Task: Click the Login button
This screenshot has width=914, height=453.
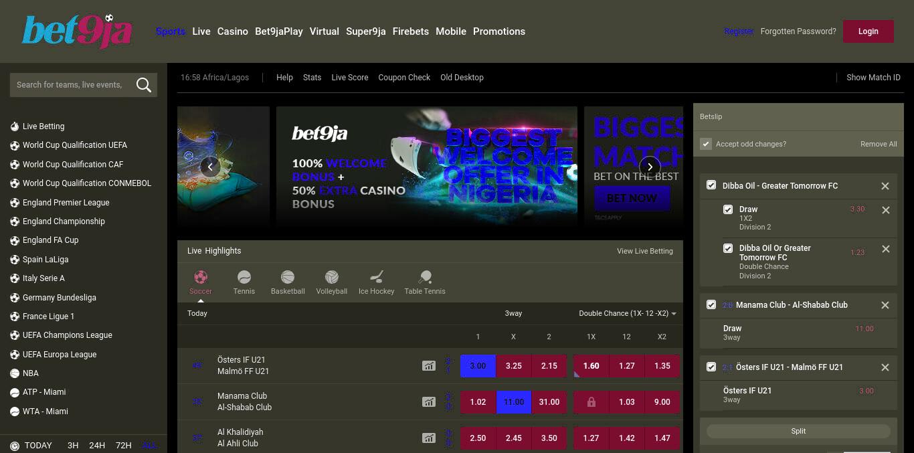Action: pos(869,31)
